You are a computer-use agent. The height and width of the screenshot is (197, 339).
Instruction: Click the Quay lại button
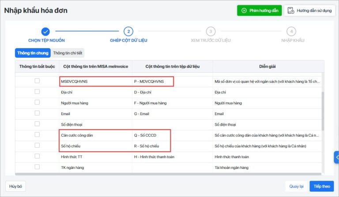coord(296,186)
